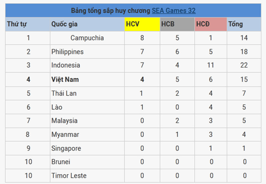Viewport: 266px width, 184px height.
Task: Click the Tổng column header
Action: pos(236,24)
